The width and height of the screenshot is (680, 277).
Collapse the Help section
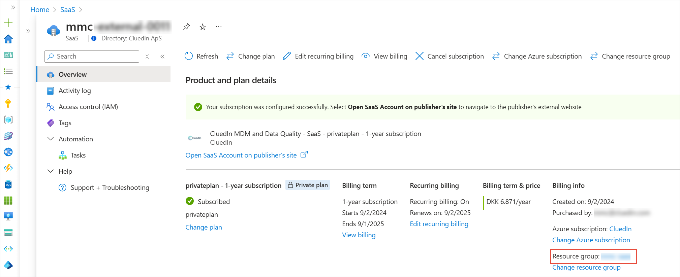click(x=51, y=171)
